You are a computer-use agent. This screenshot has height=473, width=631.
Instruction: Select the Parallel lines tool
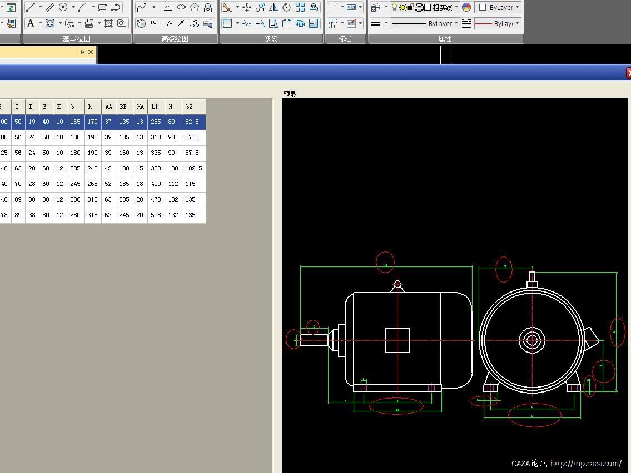[50, 7]
